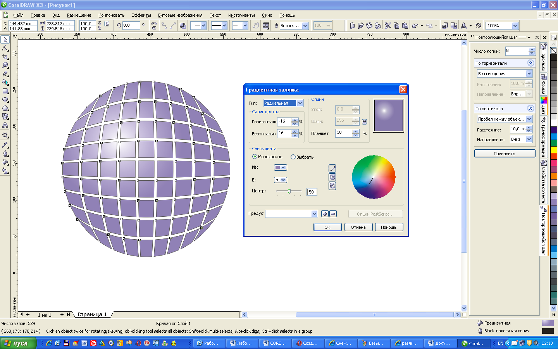Select the Smart Fill tool

coord(5,83)
